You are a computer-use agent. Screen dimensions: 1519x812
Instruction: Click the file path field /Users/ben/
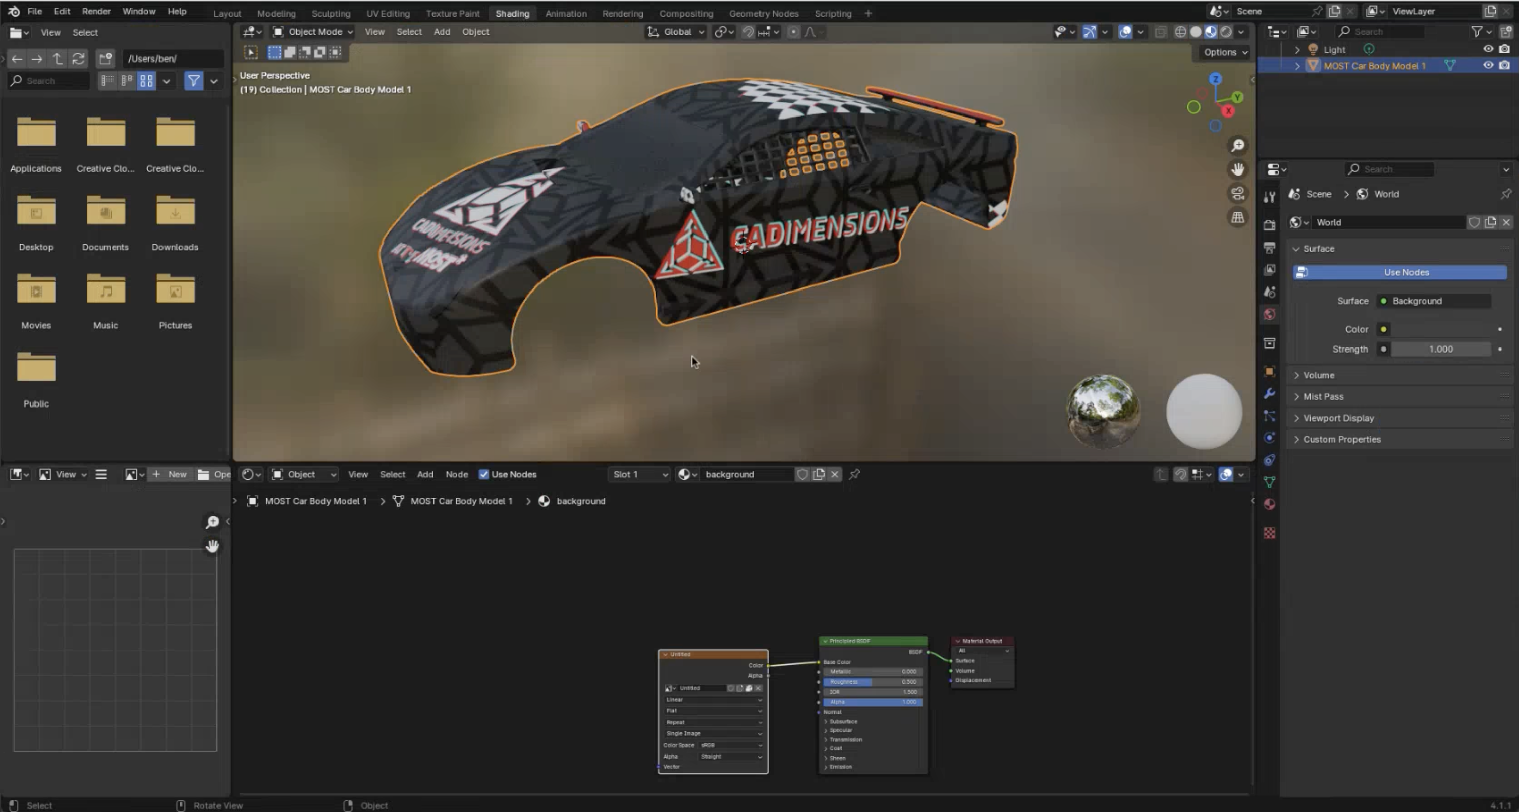173,59
